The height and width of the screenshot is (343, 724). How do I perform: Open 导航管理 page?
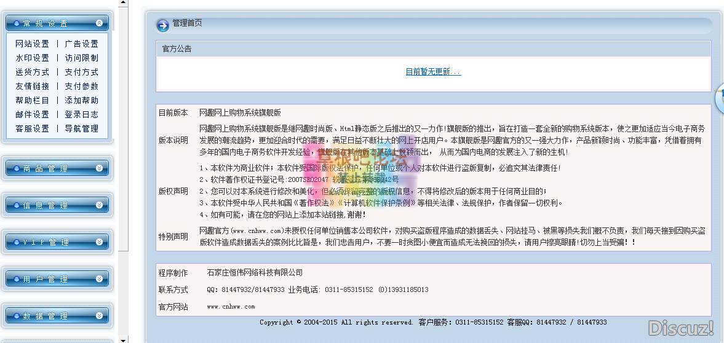(82, 129)
